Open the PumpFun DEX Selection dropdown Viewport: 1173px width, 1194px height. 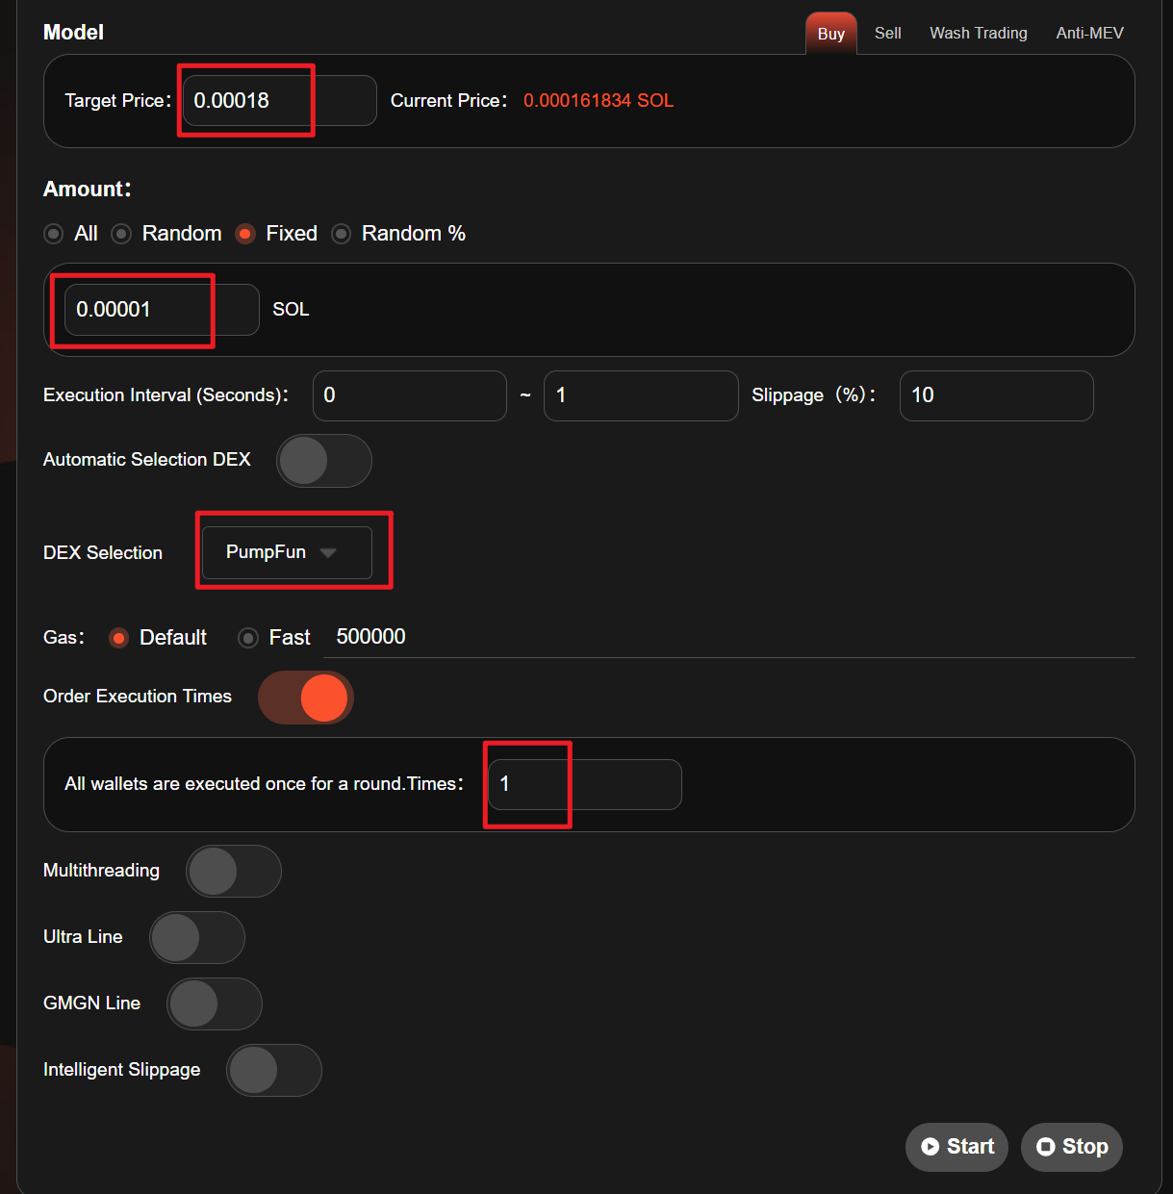287,552
